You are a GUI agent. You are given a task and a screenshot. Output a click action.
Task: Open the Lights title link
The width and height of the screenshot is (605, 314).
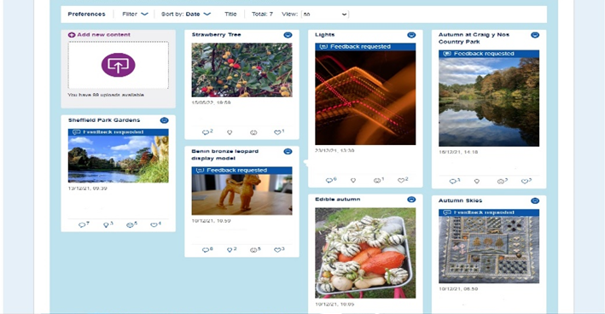tap(324, 35)
